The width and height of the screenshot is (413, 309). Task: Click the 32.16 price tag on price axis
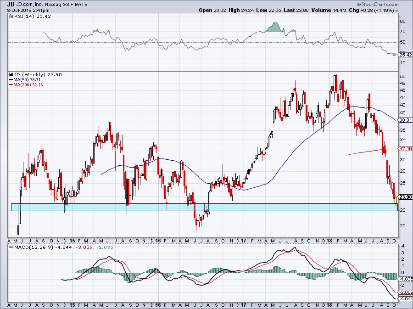pos(405,149)
